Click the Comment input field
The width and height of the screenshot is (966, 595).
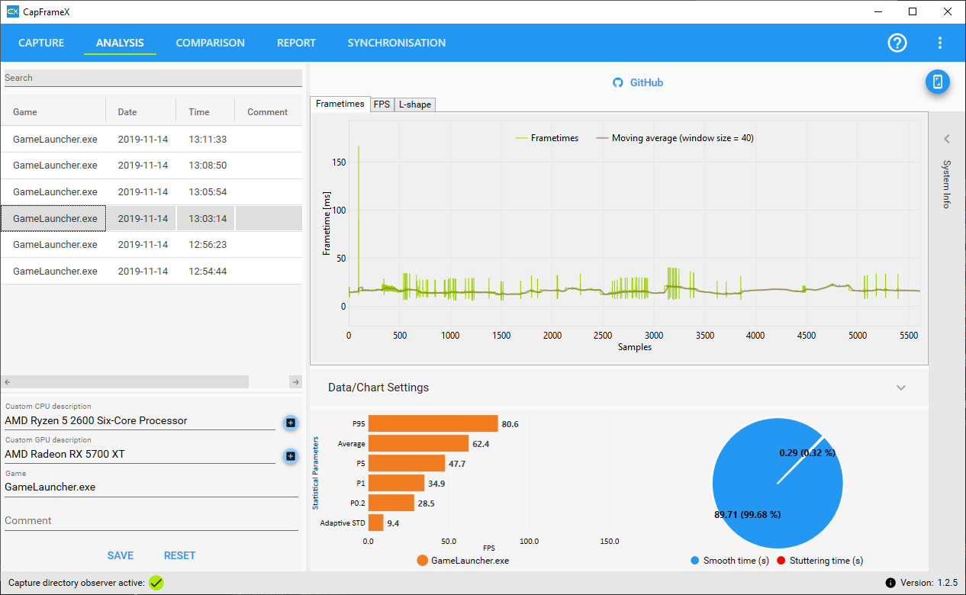151,520
